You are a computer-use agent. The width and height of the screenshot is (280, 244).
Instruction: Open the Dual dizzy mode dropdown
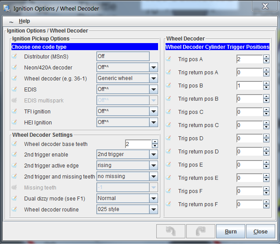click(x=153, y=199)
